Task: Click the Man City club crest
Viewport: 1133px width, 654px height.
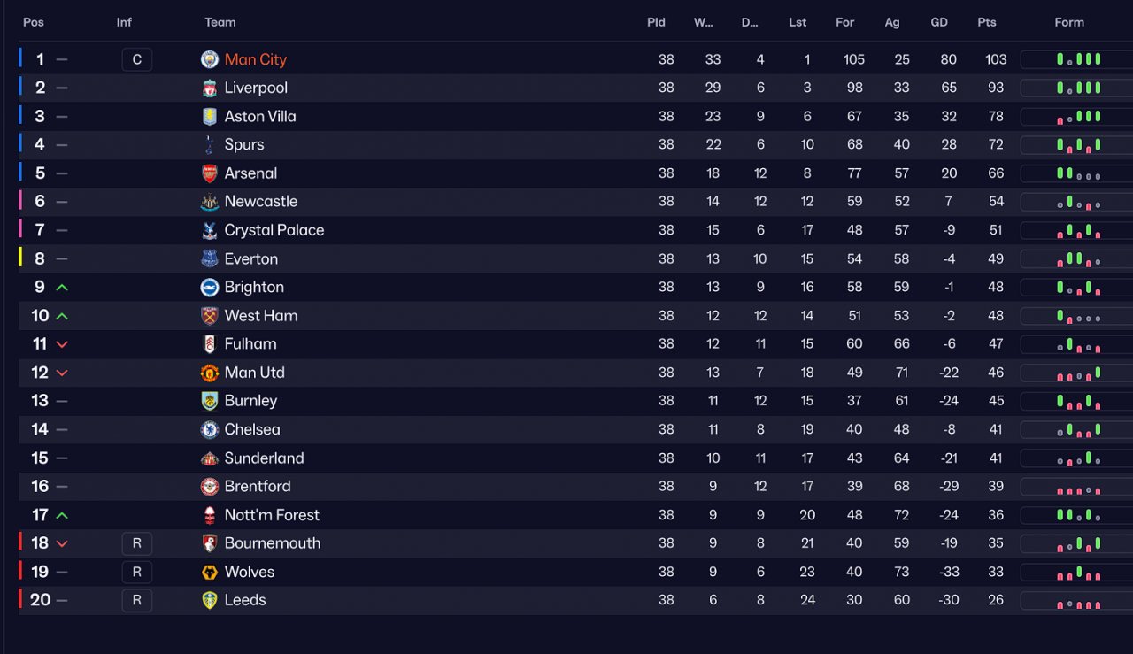Action: pos(210,59)
